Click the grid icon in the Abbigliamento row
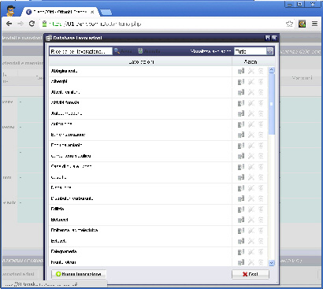The height and width of the screenshot is (289, 323). click(241, 71)
